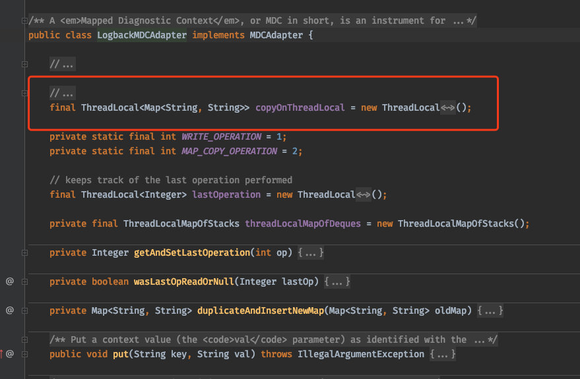580x379 pixels.
Task: Unfold '{...}' body of duplicateAndInsertNewMap
Action: [490, 310]
